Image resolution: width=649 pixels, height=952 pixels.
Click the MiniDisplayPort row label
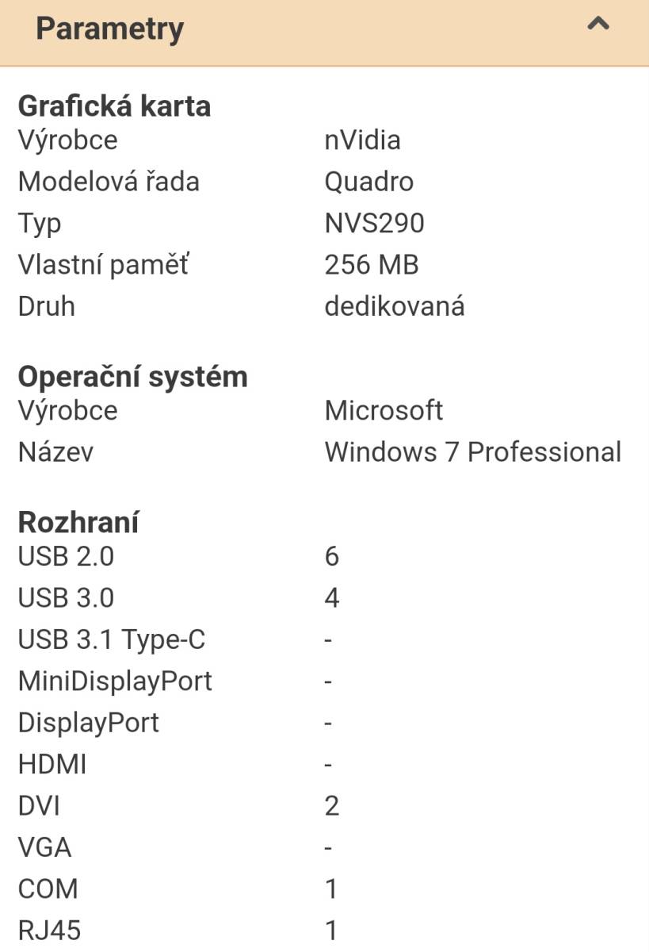(115, 681)
